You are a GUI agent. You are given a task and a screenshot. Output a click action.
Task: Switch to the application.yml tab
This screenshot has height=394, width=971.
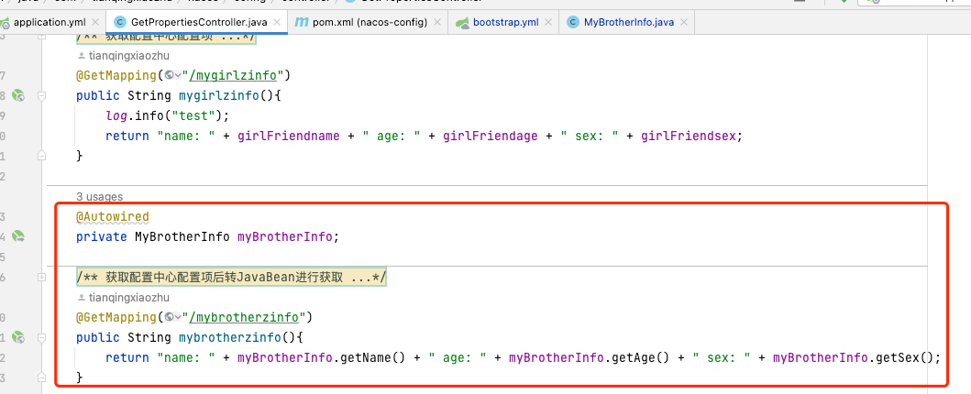(51, 21)
